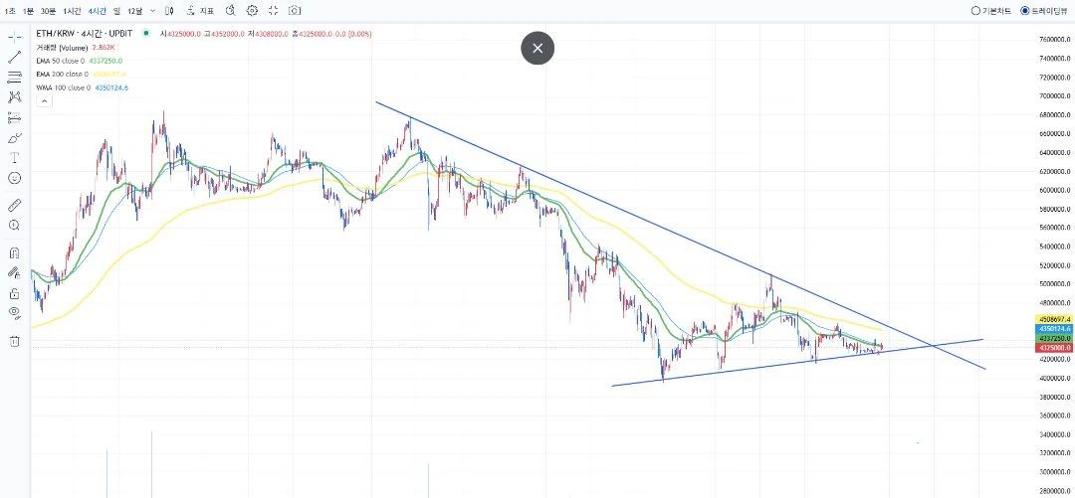Switch to the 30분 timeframe
The image size is (1075, 498).
click(48, 11)
